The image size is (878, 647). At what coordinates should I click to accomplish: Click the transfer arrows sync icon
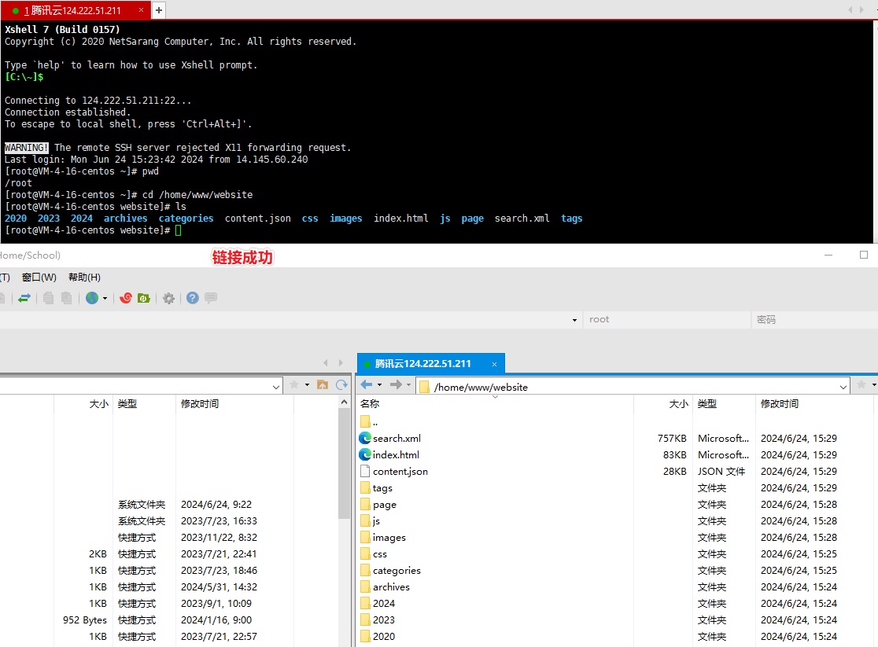(x=24, y=298)
